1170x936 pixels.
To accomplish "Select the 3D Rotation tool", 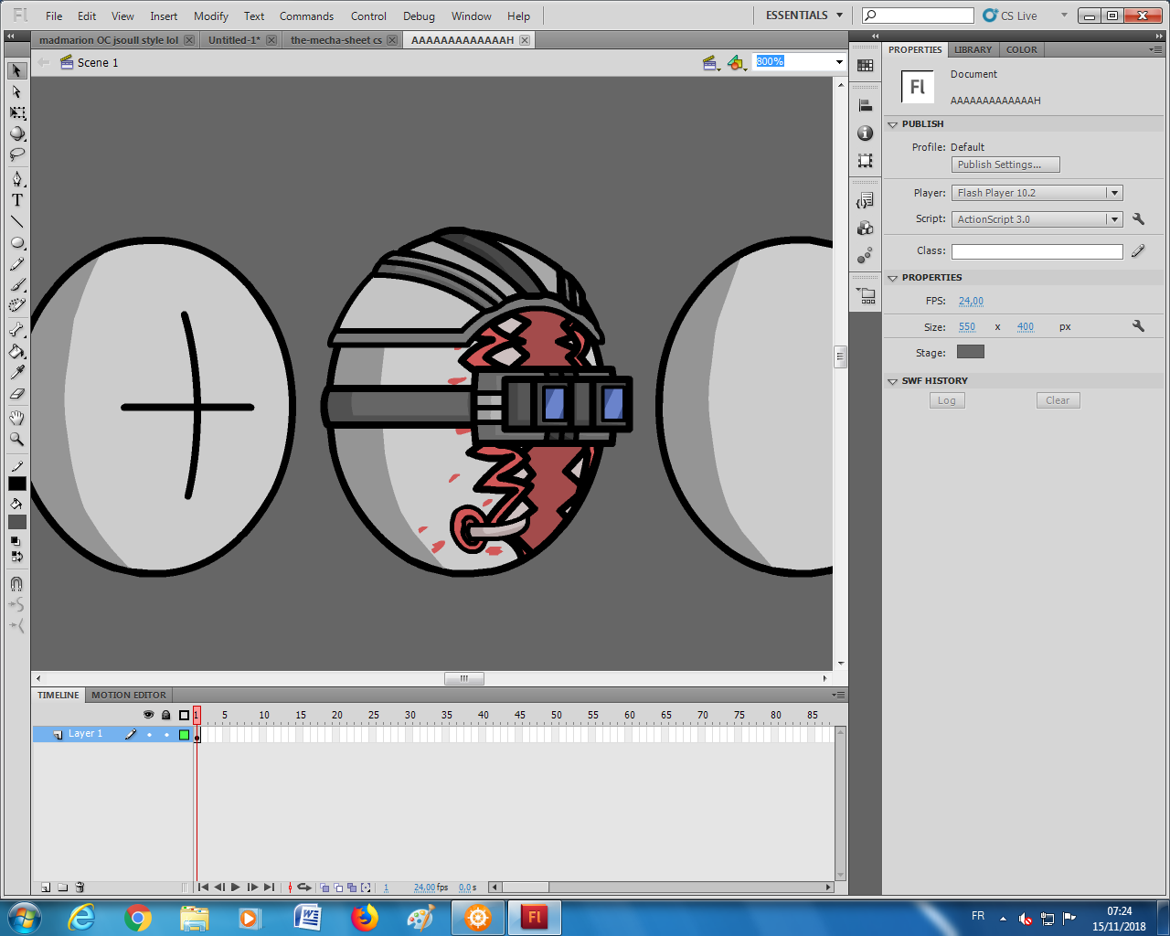I will click(x=16, y=133).
